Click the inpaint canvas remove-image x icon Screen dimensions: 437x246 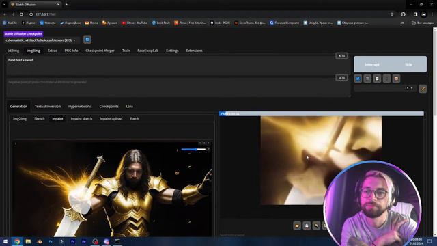208,143
